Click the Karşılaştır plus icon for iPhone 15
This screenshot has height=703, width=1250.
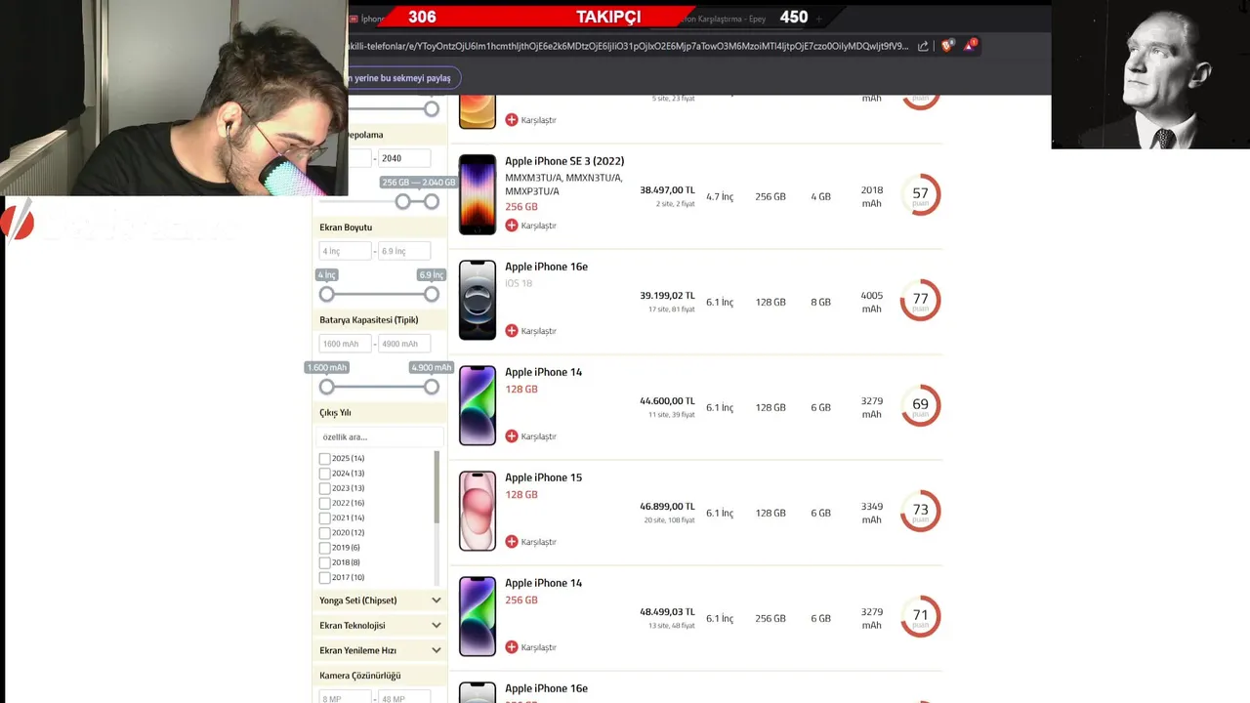512,542
